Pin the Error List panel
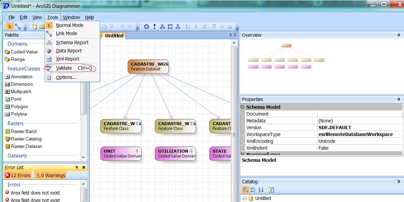 coord(77,167)
